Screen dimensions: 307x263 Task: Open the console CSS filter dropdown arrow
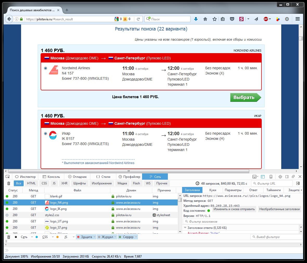click(53, 237)
